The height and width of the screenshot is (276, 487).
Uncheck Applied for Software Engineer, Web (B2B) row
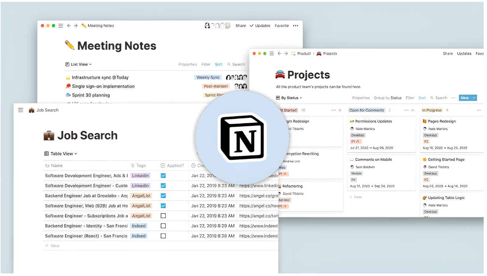click(163, 206)
